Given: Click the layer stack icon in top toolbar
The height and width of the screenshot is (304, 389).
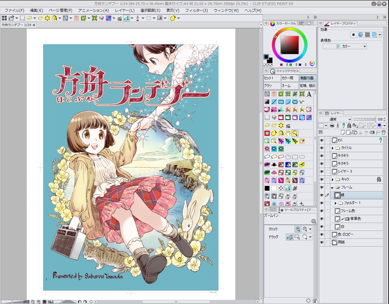Looking at the screenshot, I should [x=102, y=18].
